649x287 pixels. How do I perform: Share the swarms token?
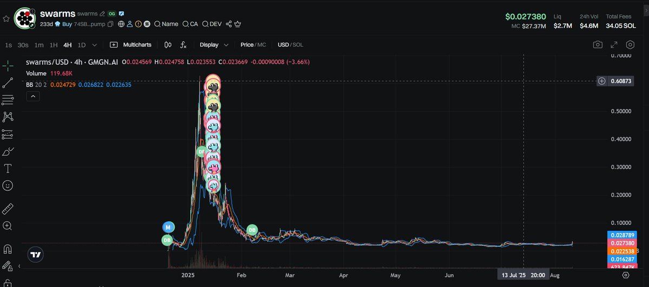[229, 24]
